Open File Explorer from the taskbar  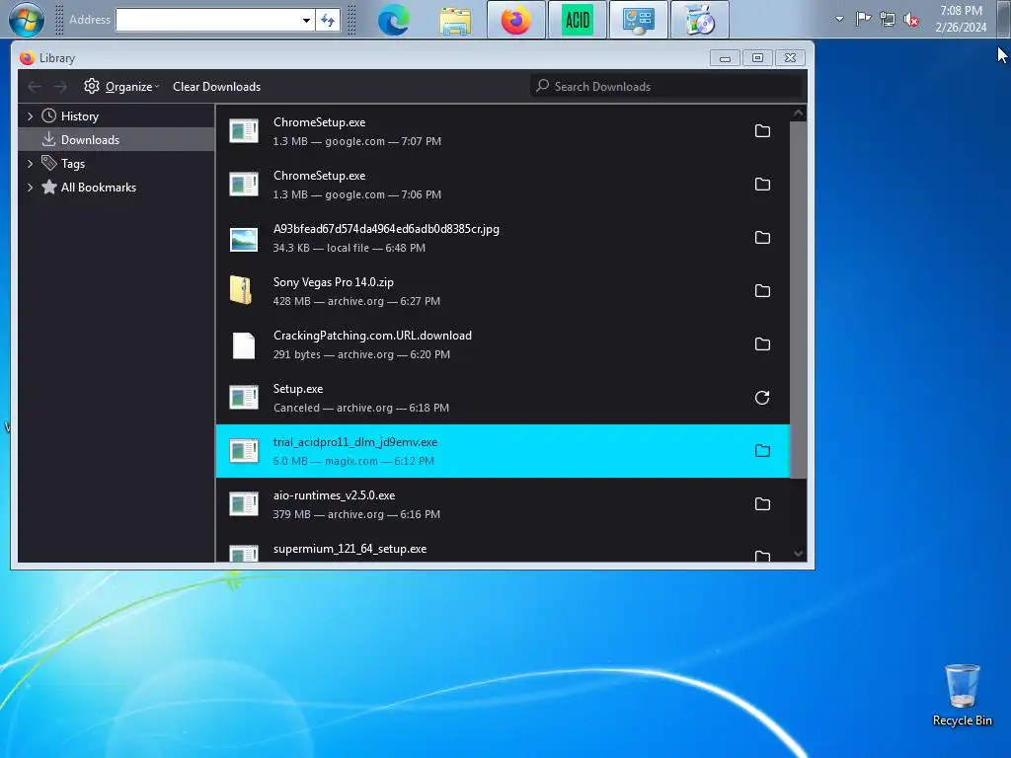(x=455, y=20)
